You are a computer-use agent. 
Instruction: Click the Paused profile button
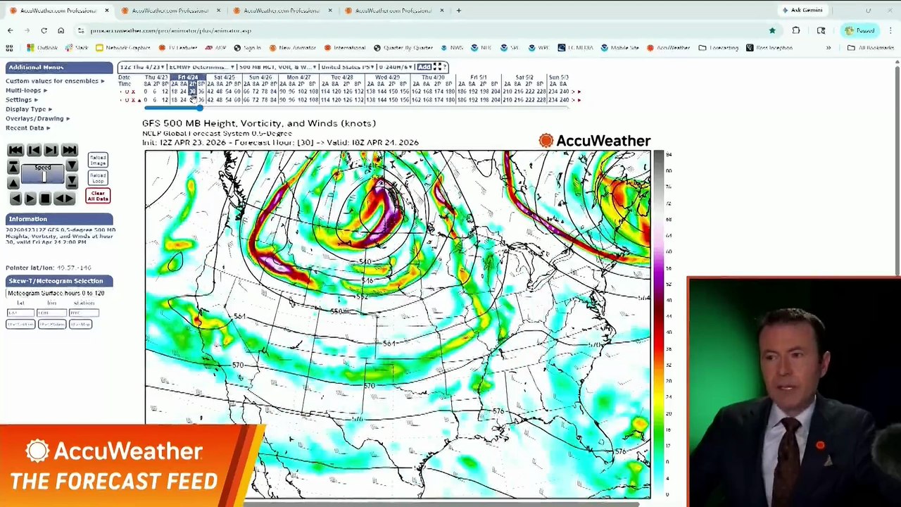(x=859, y=30)
